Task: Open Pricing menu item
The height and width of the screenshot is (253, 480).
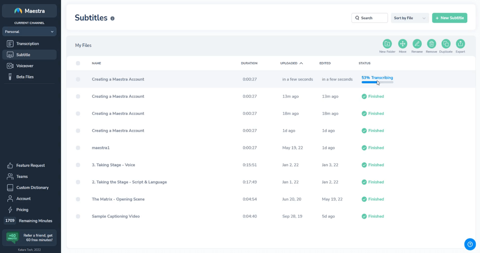Action: pyautogui.click(x=22, y=210)
